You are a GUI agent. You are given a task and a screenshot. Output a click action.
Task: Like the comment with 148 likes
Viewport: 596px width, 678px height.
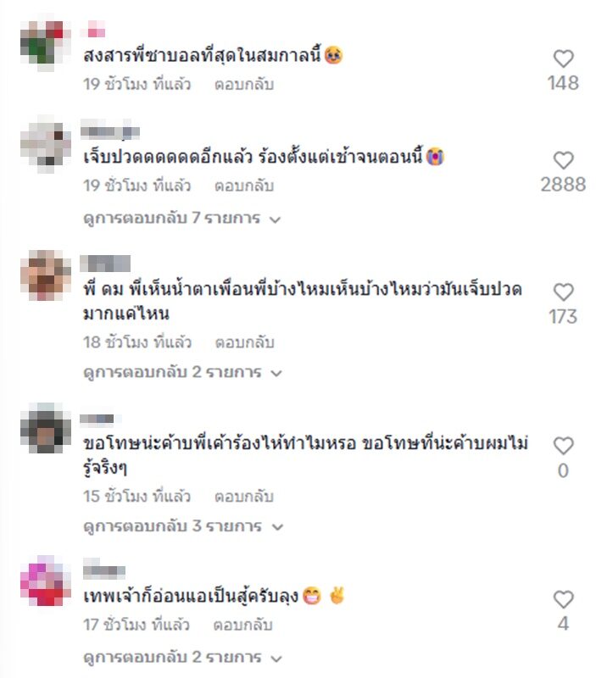coord(563,58)
